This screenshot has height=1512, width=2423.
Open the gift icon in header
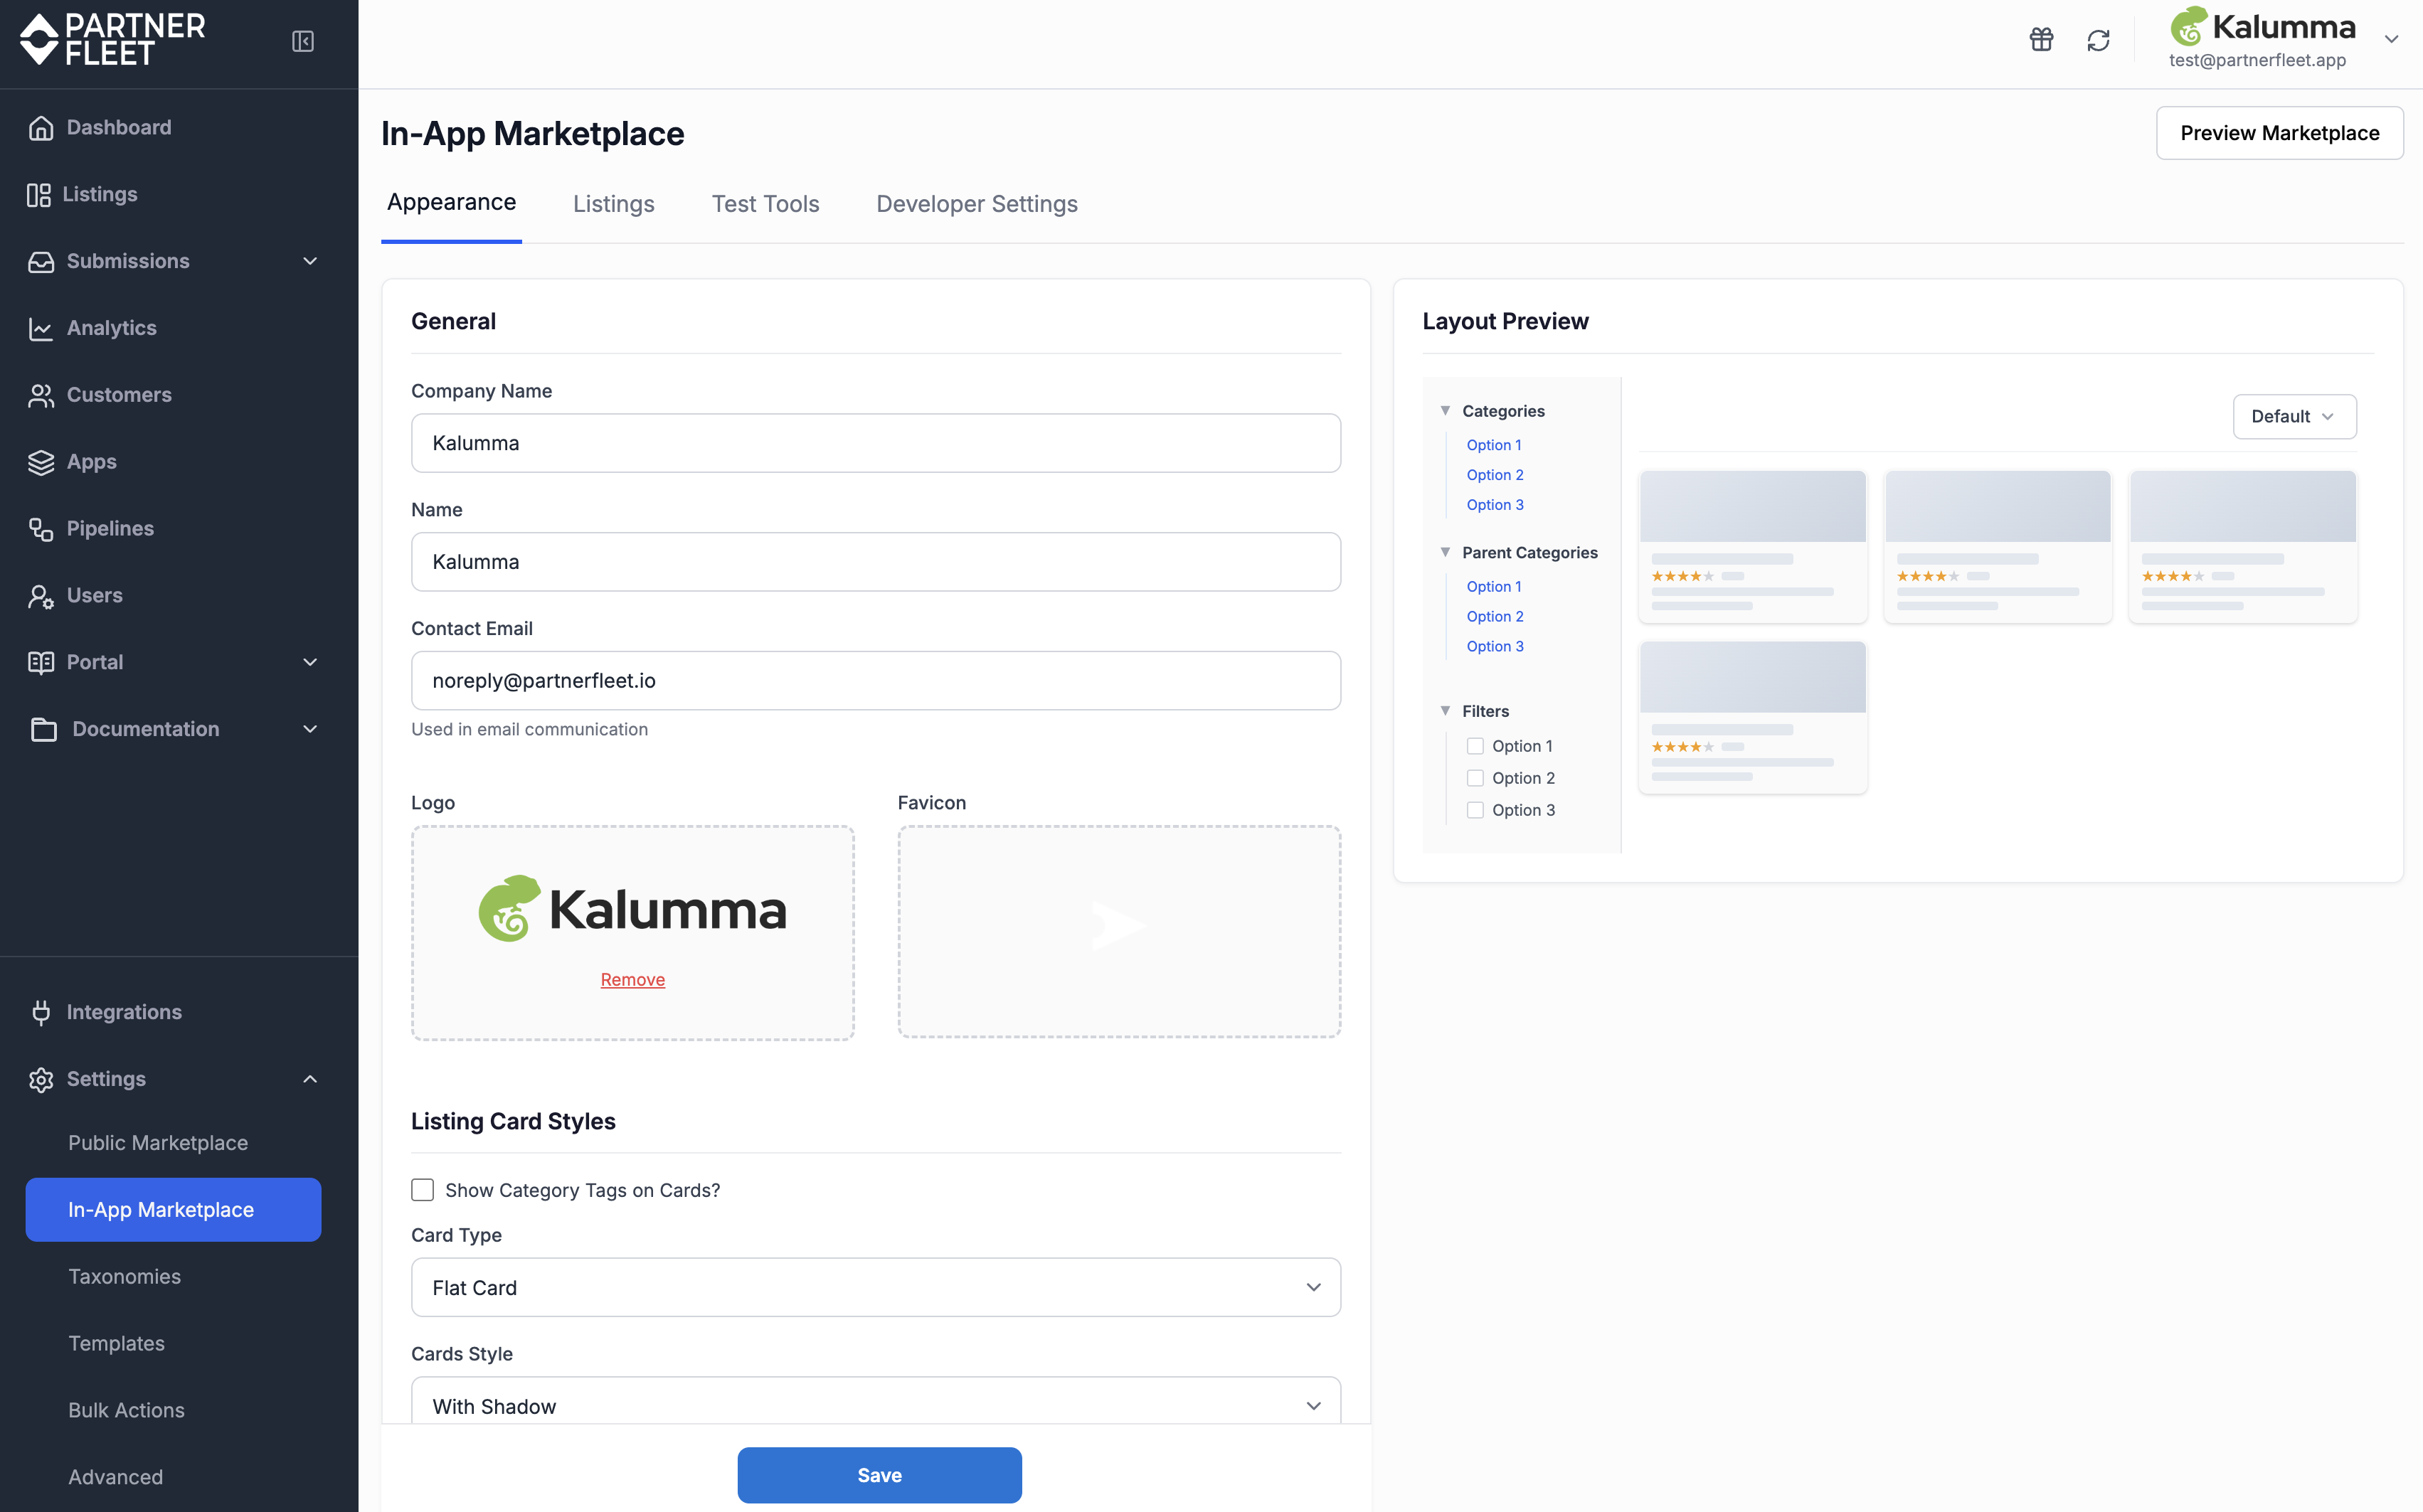tap(2041, 40)
